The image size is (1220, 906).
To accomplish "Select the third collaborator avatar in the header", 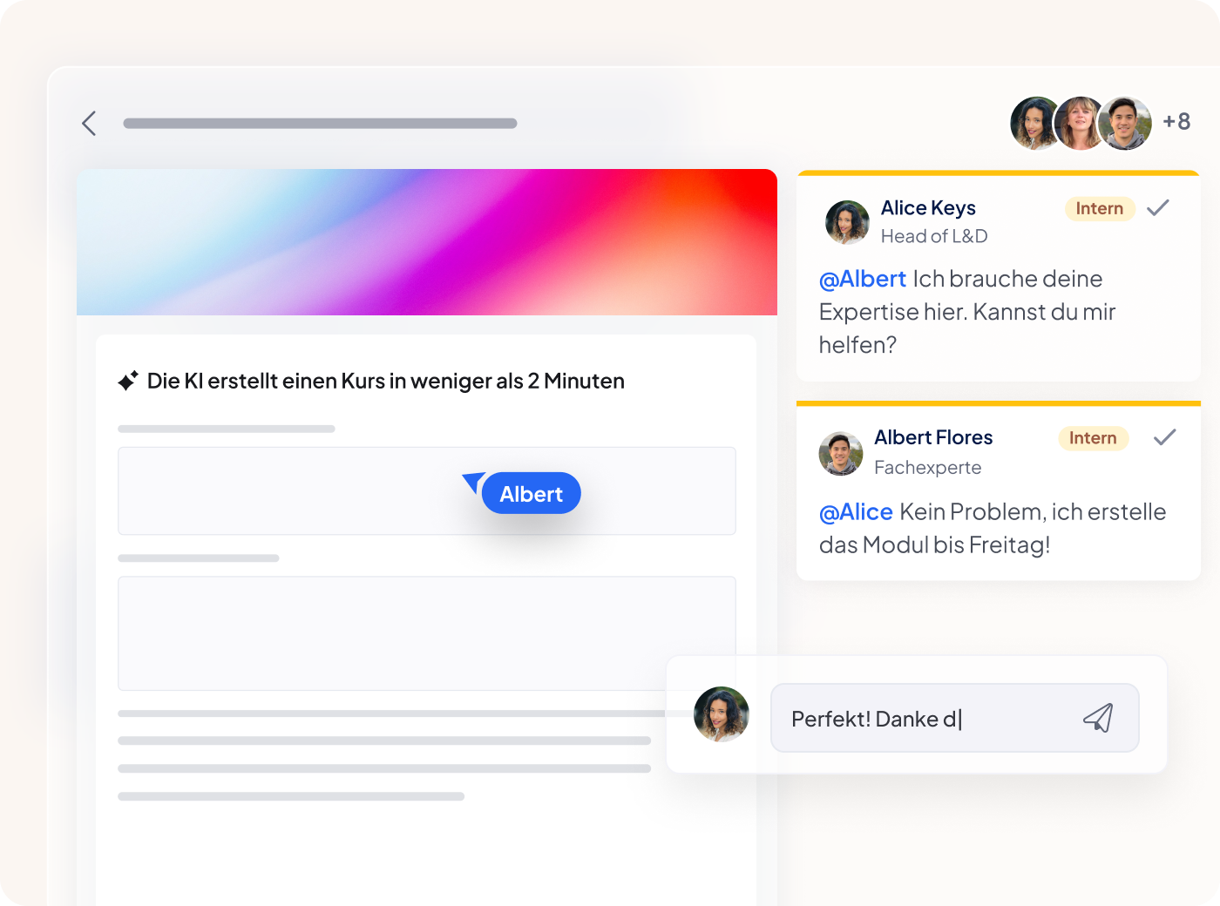I will pos(1125,123).
